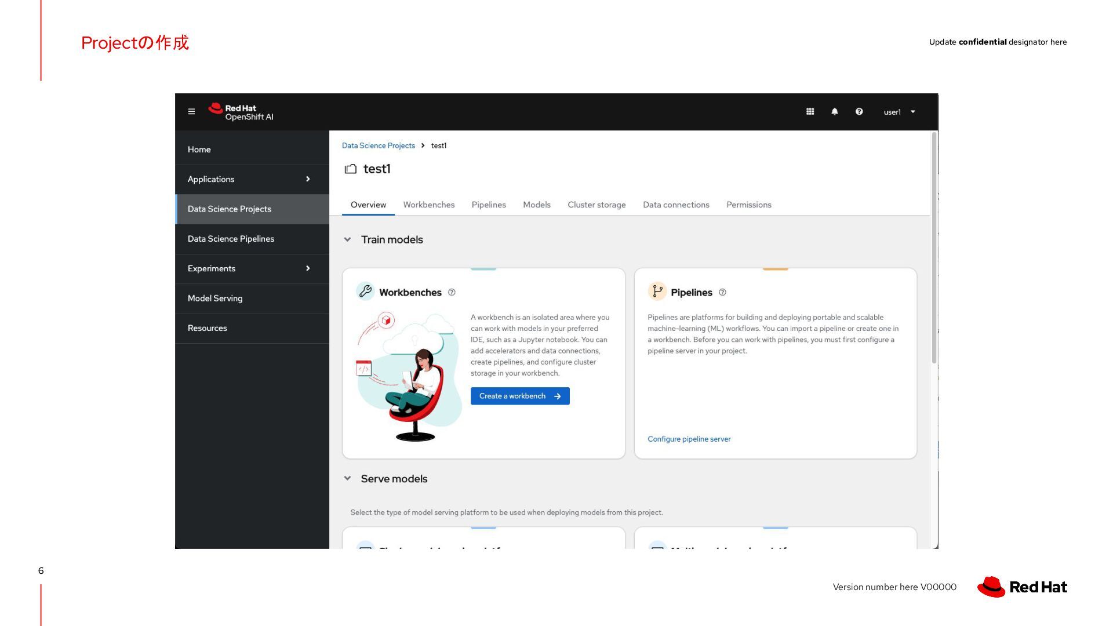Screen dimensions: 1113x626
Task: Switch to the Workbenches tab
Action: pyautogui.click(x=428, y=205)
